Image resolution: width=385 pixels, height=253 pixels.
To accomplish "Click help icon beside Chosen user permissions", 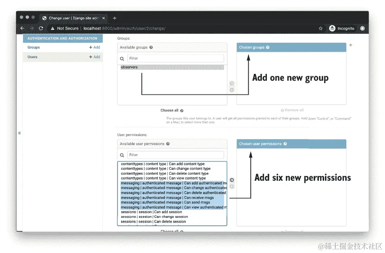I will [285, 144].
